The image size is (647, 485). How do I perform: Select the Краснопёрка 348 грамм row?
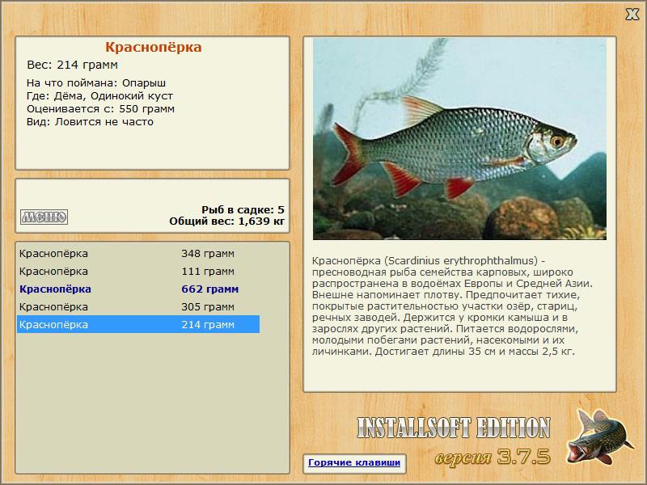point(138,253)
